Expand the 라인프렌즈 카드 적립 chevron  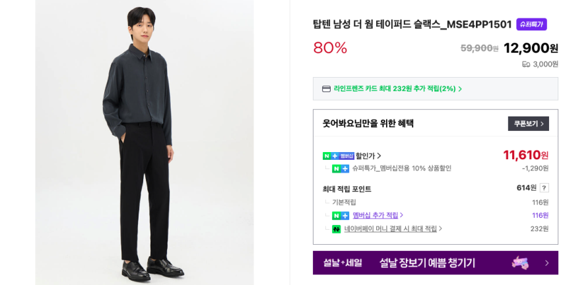point(460,89)
